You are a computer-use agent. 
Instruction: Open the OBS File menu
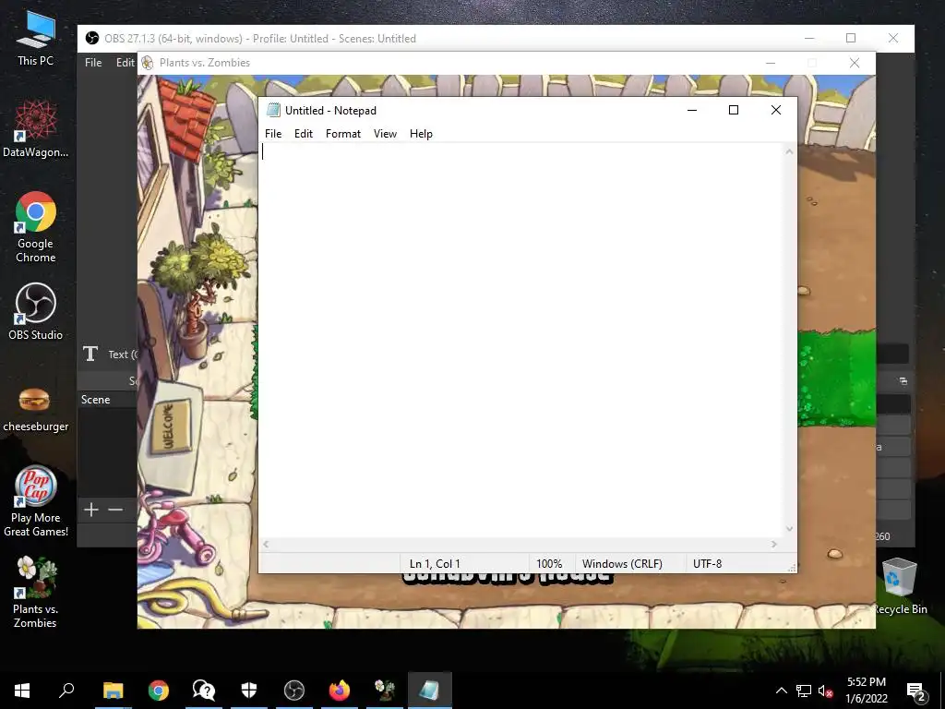pyautogui.click(x=93, y=63)
